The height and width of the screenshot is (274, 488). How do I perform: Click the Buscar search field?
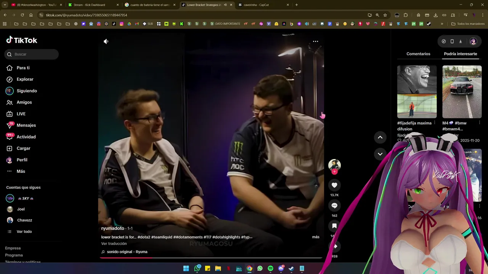32,54
